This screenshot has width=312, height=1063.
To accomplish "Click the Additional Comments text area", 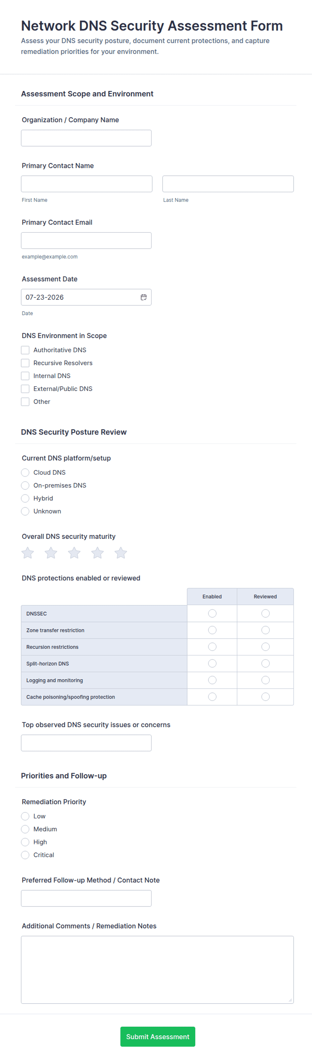I will tap(157, 970).
